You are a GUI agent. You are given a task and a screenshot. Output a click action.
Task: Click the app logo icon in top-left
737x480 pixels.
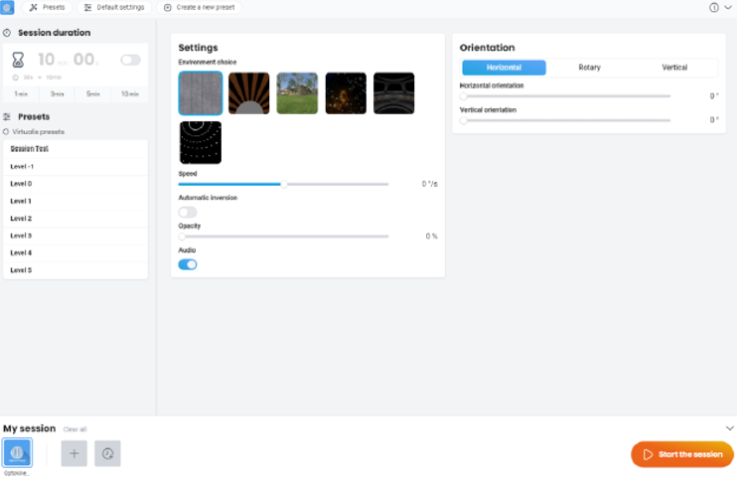7,7
